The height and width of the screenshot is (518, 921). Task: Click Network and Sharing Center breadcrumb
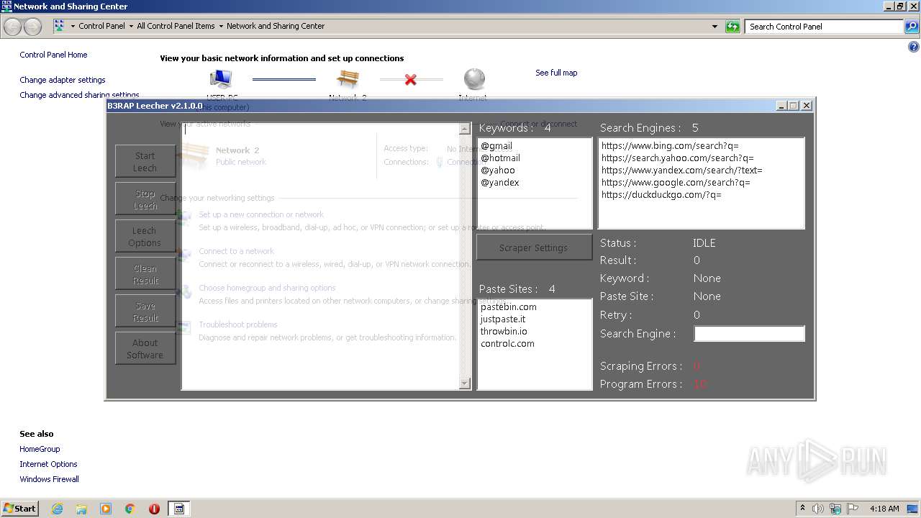[276, 26]
